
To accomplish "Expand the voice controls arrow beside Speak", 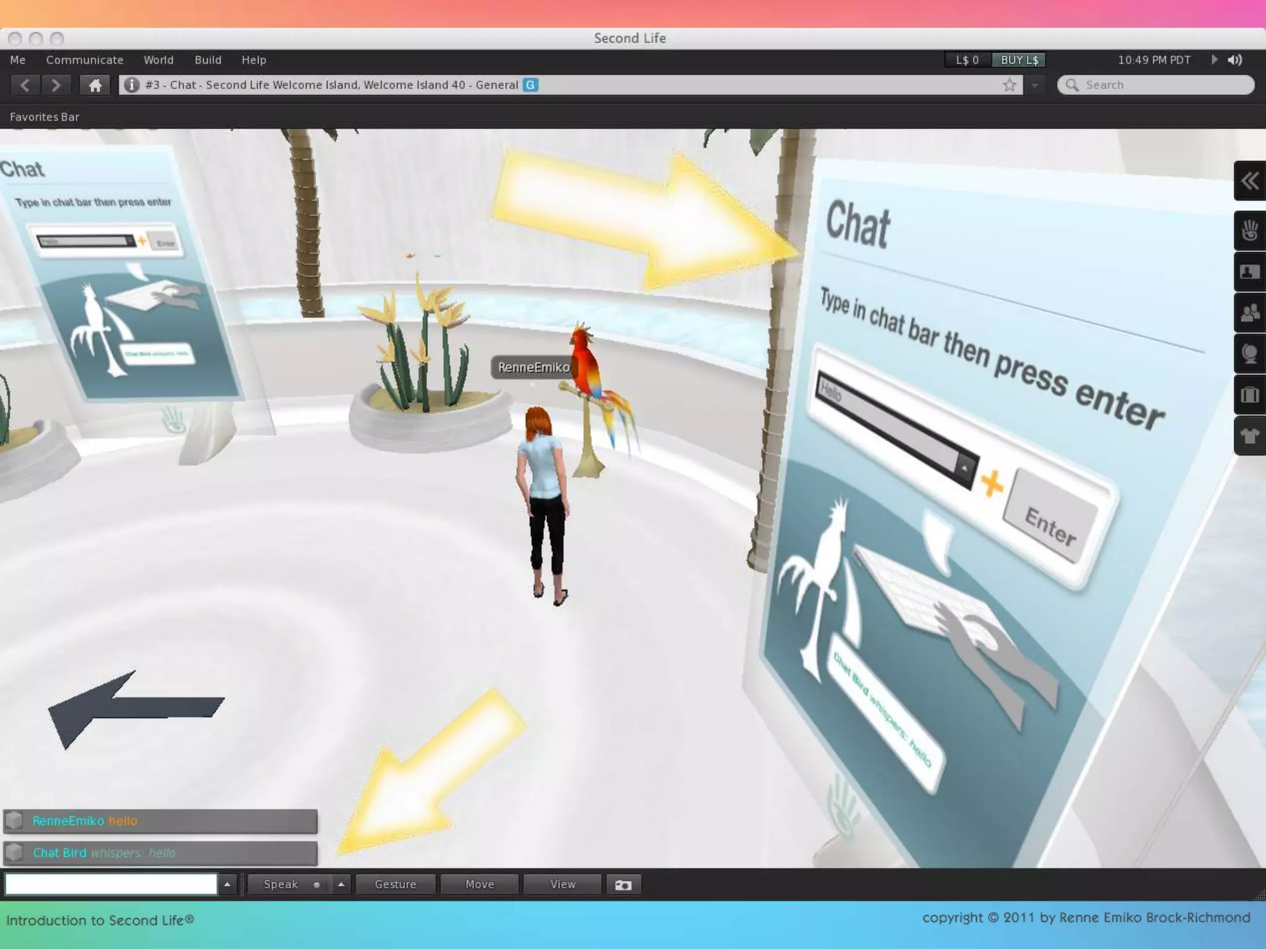I will coord(341,885).
